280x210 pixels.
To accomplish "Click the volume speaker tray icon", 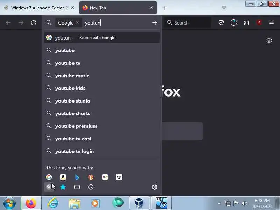I will coord(244,203).
